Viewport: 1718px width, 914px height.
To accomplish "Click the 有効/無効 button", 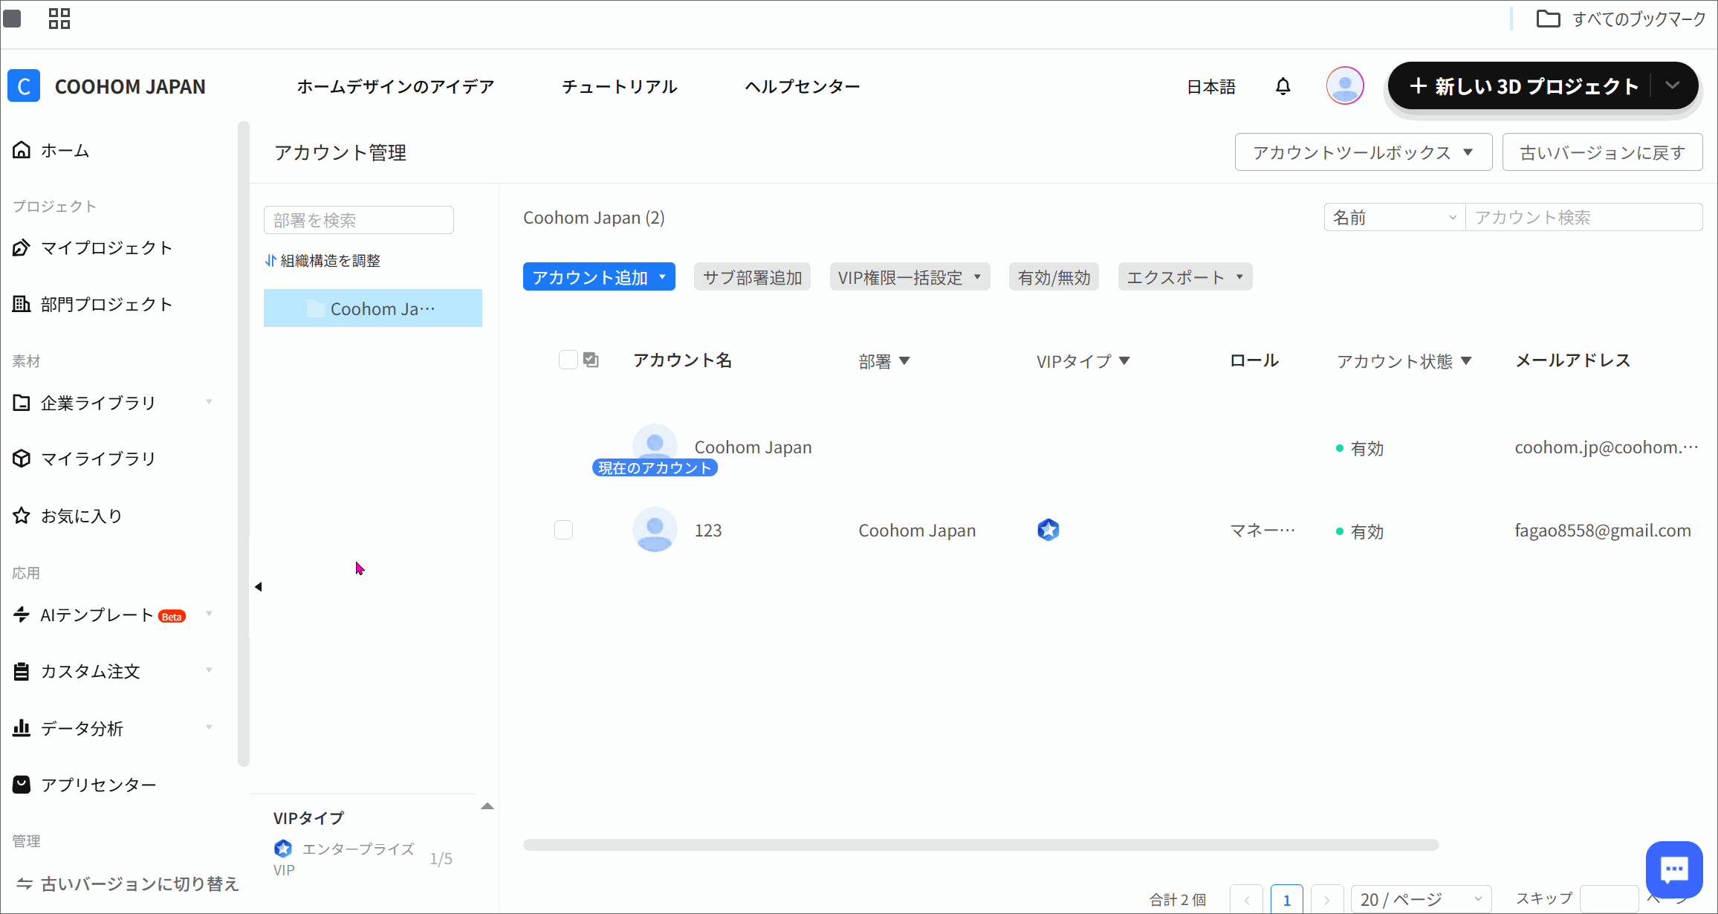I will pyautogui.click(x=1054, y=277).
